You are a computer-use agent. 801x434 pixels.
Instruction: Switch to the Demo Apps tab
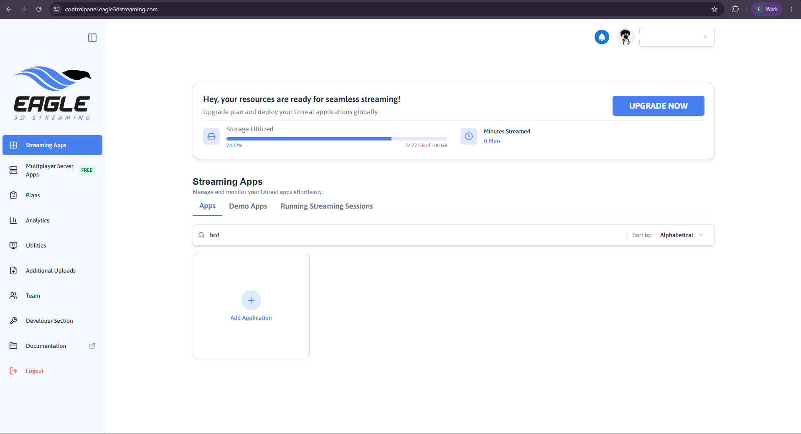pos(248,206)
